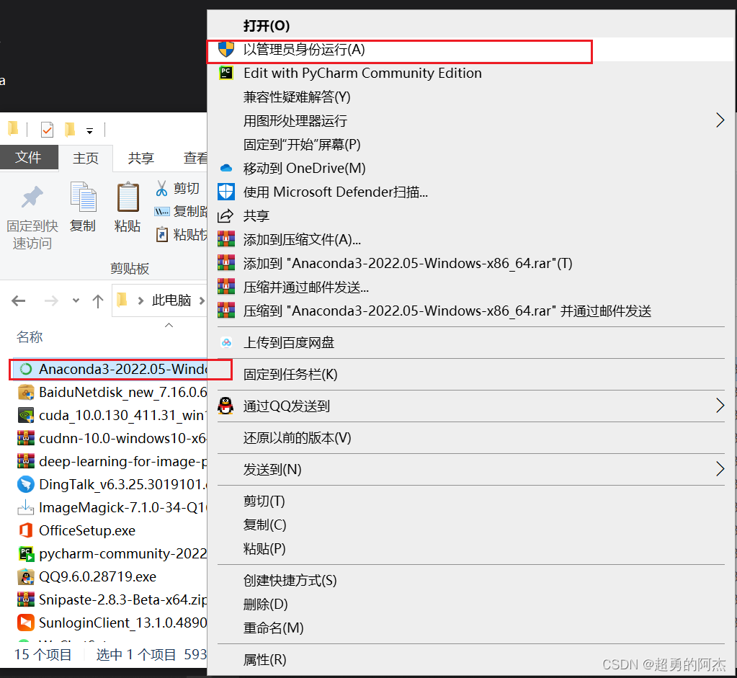Select 打开(O) from context menu
The height and width of the screenshot is (678, 737).
pyautogui.click(x=267, y=26)
